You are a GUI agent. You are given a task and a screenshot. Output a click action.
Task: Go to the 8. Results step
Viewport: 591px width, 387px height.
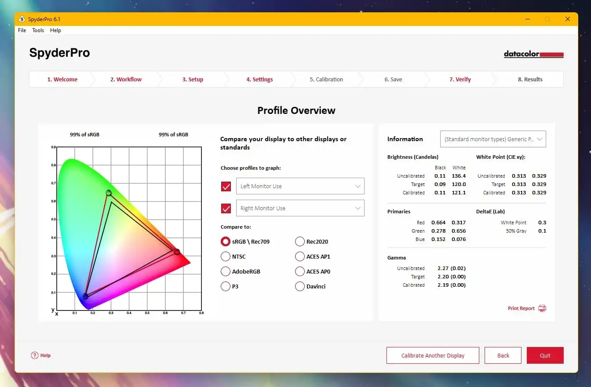[530, 80]
